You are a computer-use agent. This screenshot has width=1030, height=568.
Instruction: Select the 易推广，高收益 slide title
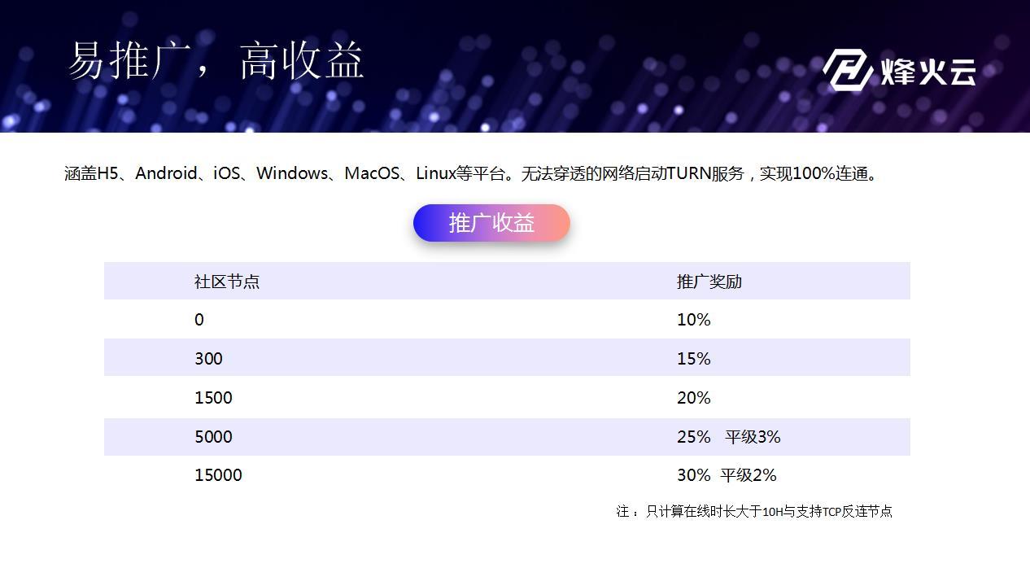point(216,61)
